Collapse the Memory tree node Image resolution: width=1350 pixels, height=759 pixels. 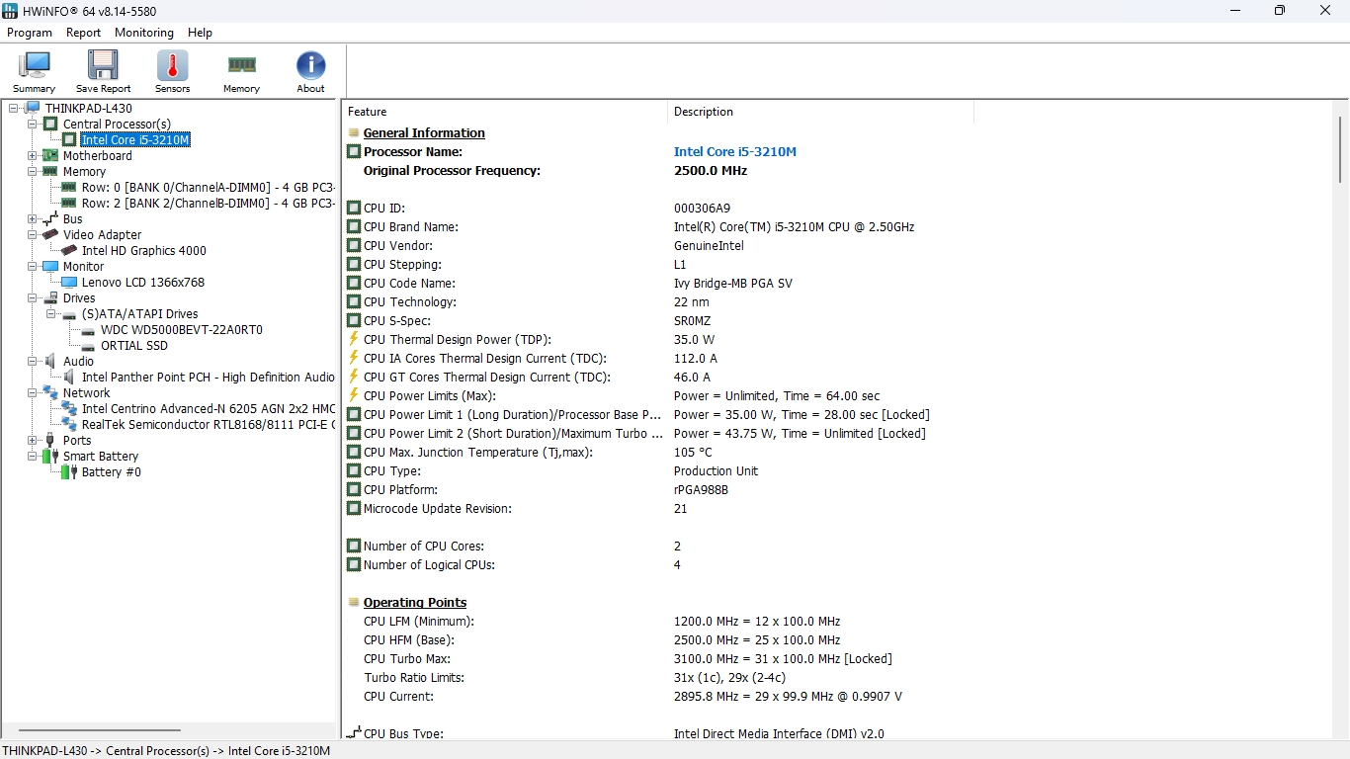pyautogui.click(x=33, y=172)
